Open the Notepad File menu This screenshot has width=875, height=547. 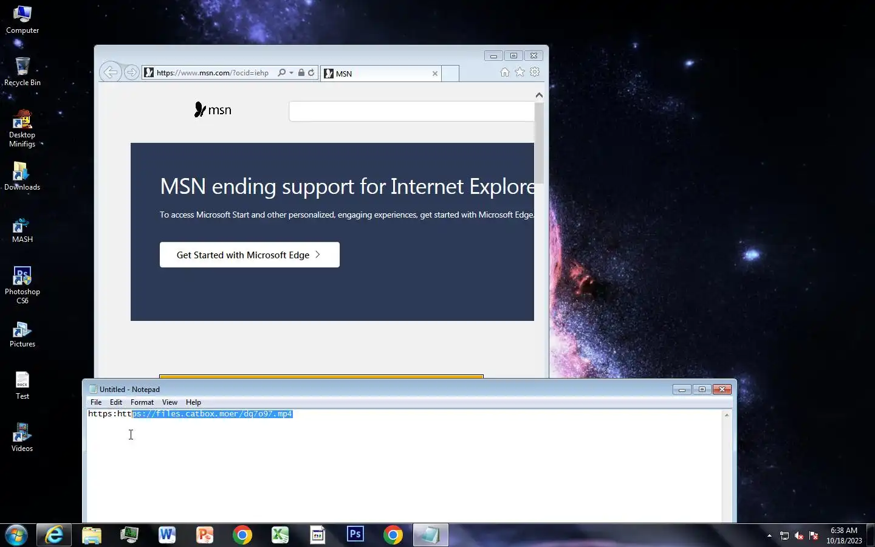point(96,402)
